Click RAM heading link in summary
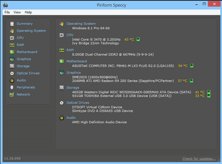Image resolution: width=222 pixels, height=164 pixels. click(x=70, y=50)
